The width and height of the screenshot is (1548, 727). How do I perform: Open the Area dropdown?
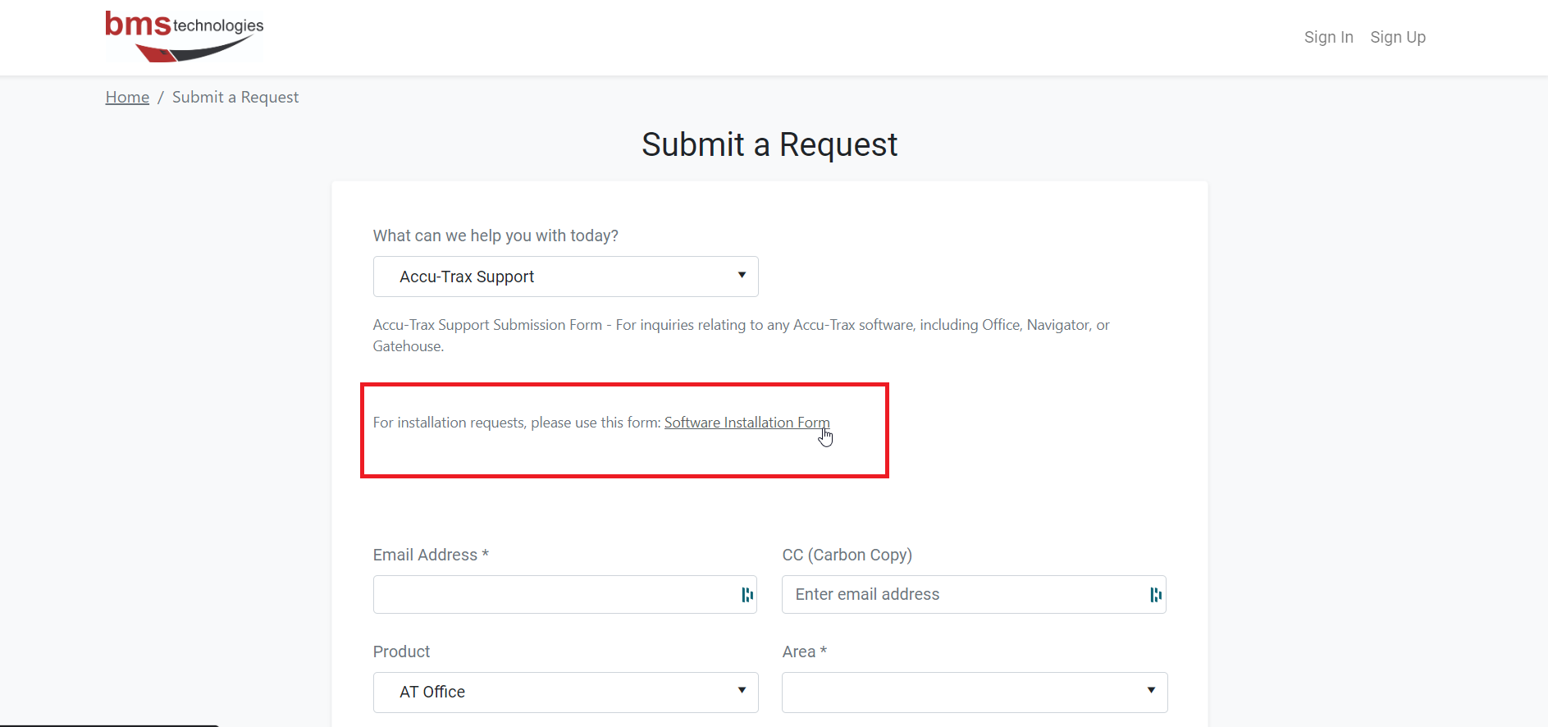tap(974, 692)
